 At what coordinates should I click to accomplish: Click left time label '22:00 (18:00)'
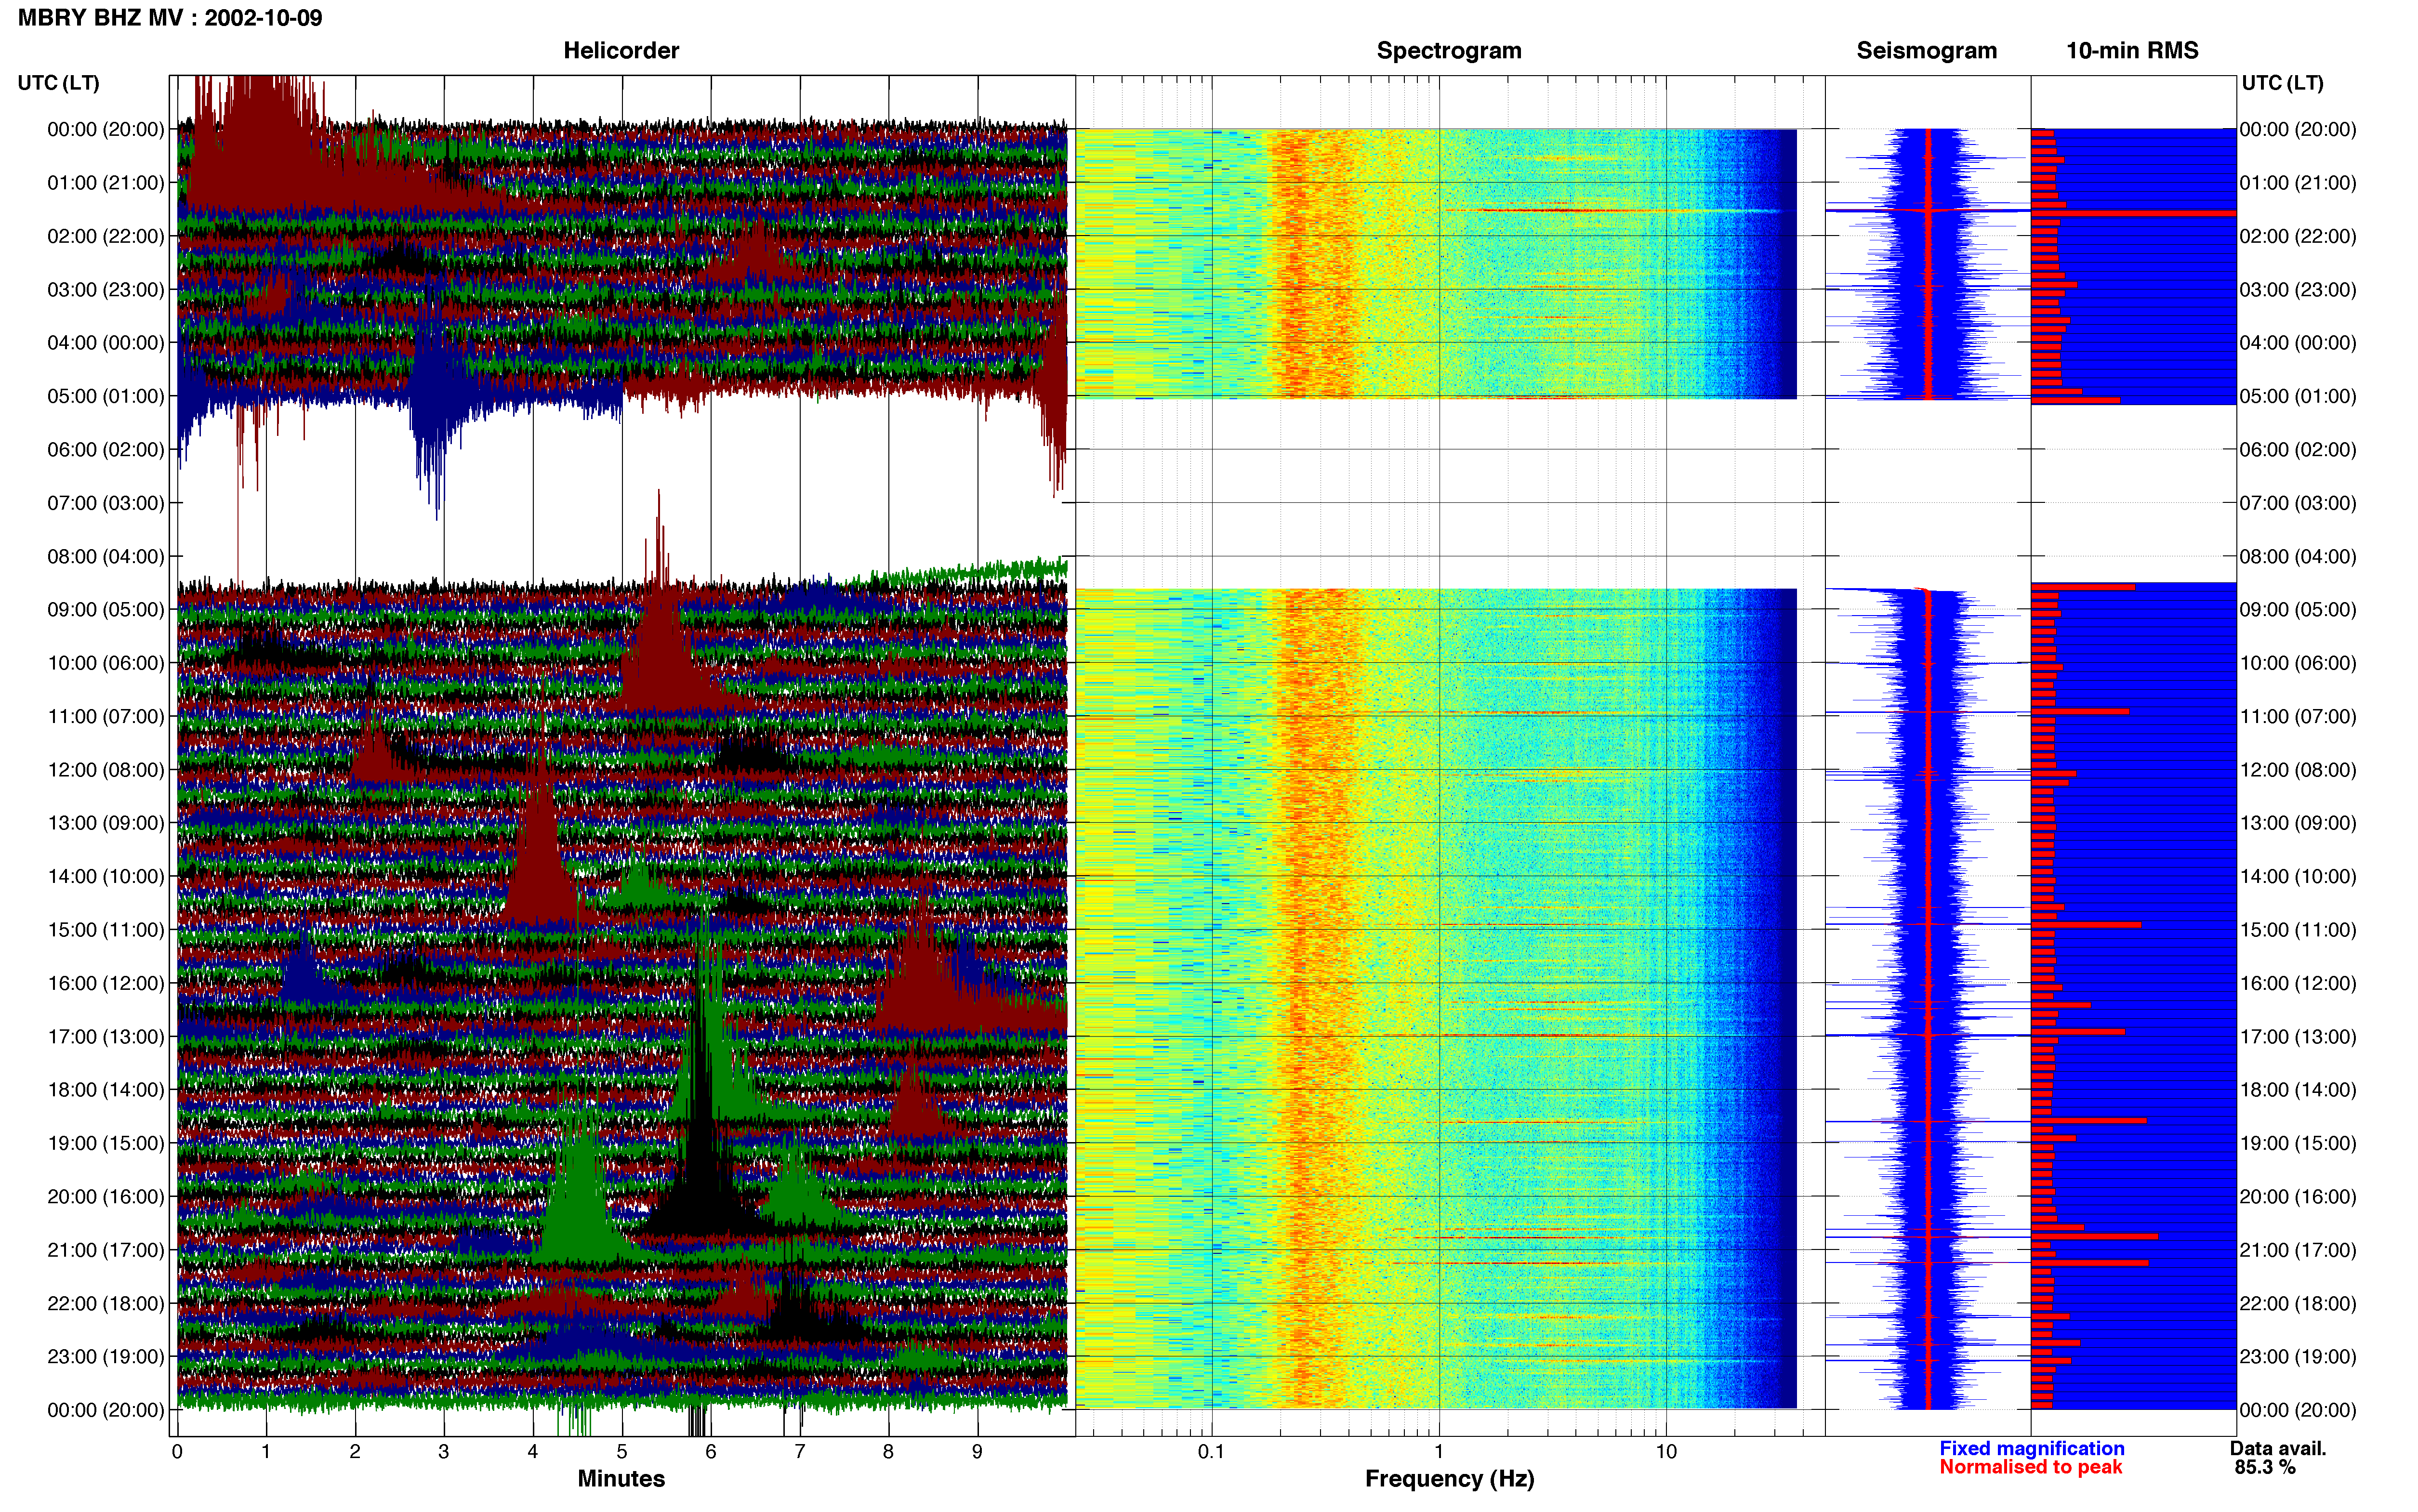pos(106,1303)
